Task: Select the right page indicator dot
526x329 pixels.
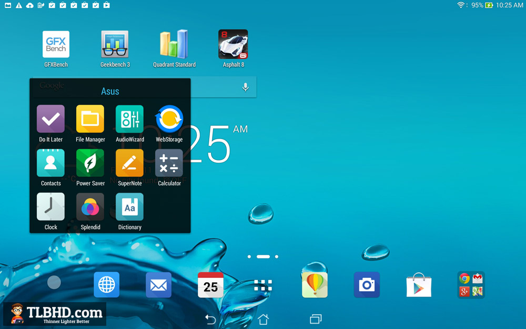Action: [x=277, y=256]
